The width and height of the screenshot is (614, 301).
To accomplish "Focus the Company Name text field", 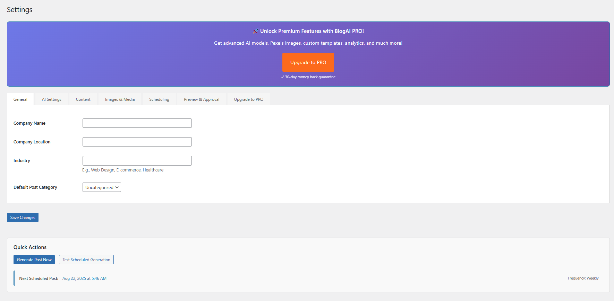I will [x=137, y=123].
